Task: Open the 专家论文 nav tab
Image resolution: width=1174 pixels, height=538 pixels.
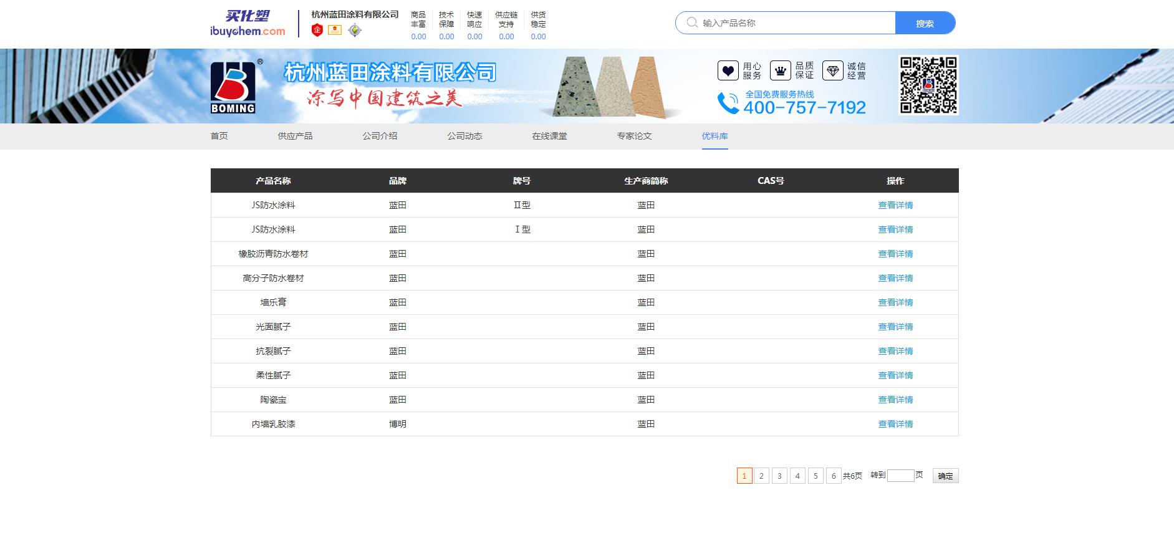Action: tap(635, 136)
